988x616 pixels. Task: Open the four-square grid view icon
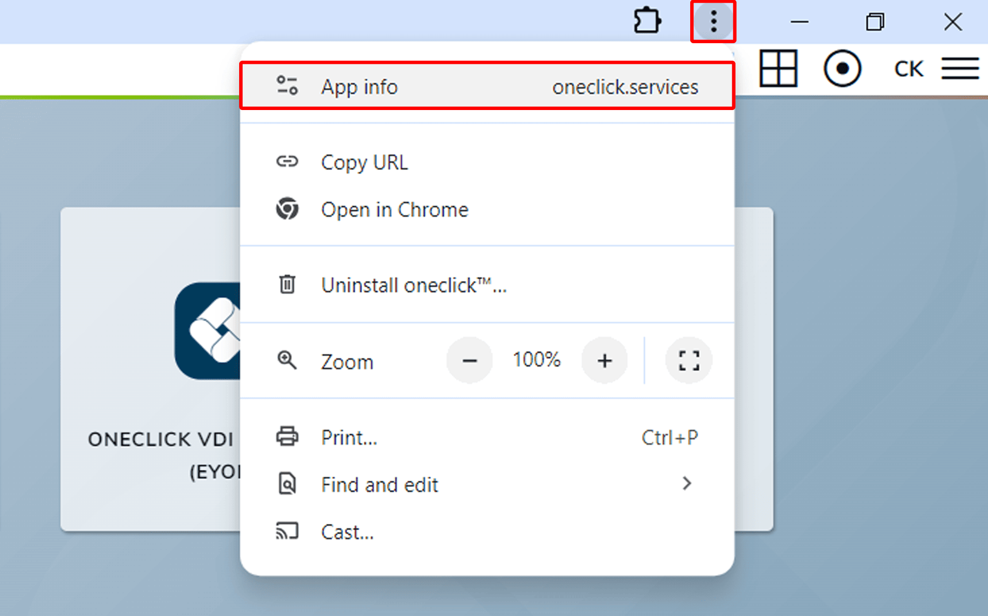click(x=778, y=68)
